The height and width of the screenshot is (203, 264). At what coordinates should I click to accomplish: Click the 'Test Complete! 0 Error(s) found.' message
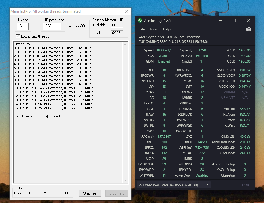[x=38, y=116]
